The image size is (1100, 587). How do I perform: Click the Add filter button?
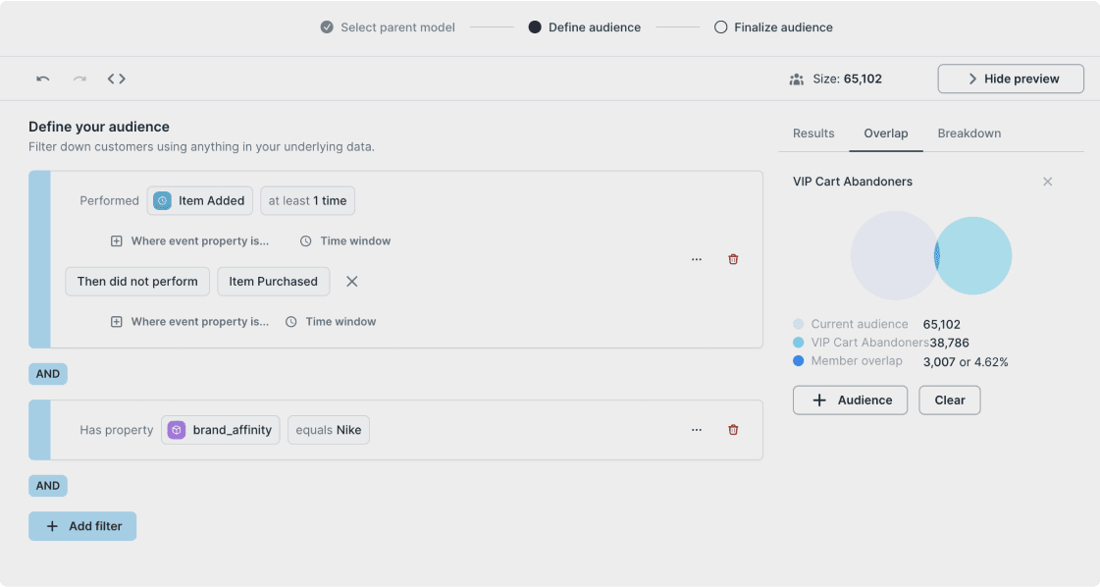click(82, 526)
